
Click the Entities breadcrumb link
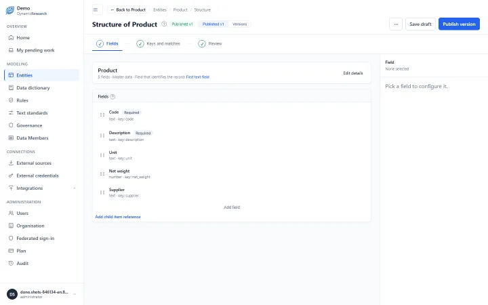coord(160,10)
